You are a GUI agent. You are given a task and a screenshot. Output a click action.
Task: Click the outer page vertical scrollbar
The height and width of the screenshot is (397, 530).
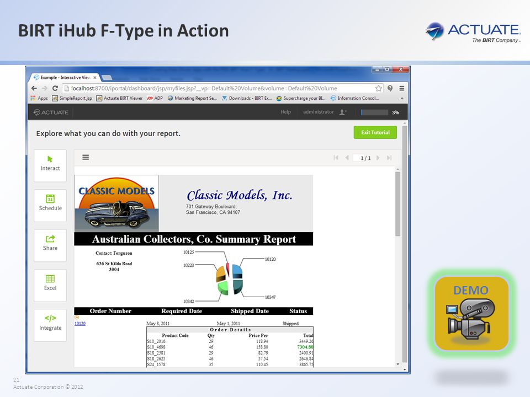pyautogui.click(x=405, y=243)
